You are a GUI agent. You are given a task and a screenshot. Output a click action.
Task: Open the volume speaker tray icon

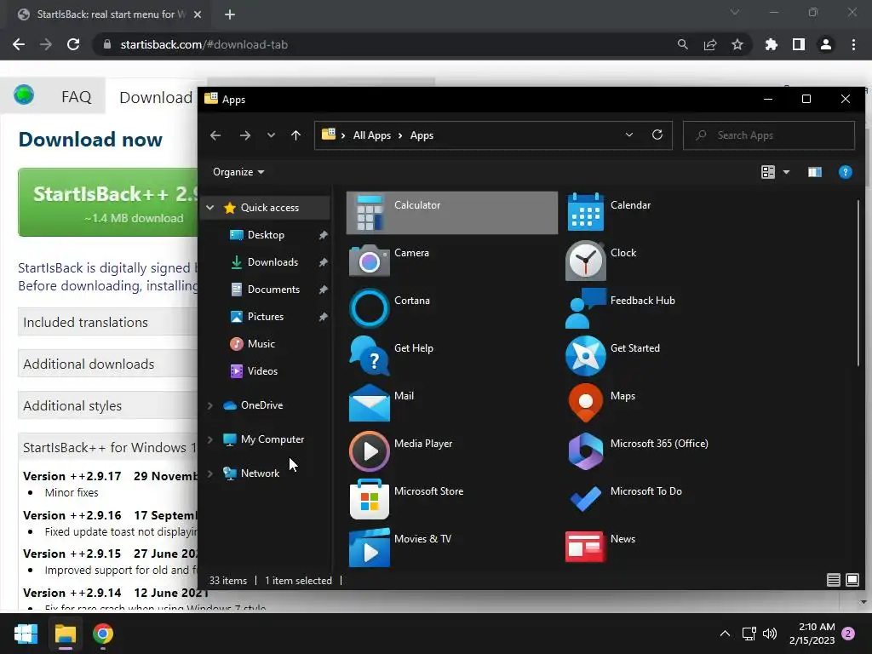click(x=770, y=634)
